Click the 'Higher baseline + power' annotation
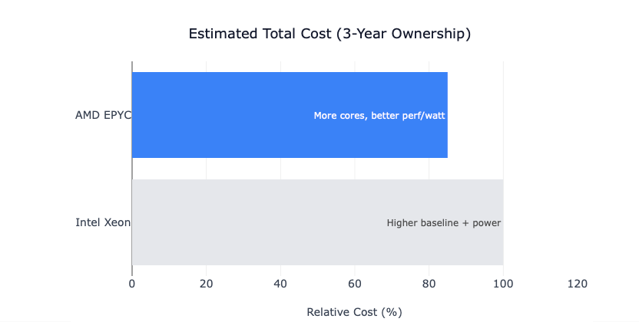 click(444, 223)
